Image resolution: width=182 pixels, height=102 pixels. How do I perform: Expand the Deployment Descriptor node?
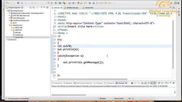tap(9, 13)
